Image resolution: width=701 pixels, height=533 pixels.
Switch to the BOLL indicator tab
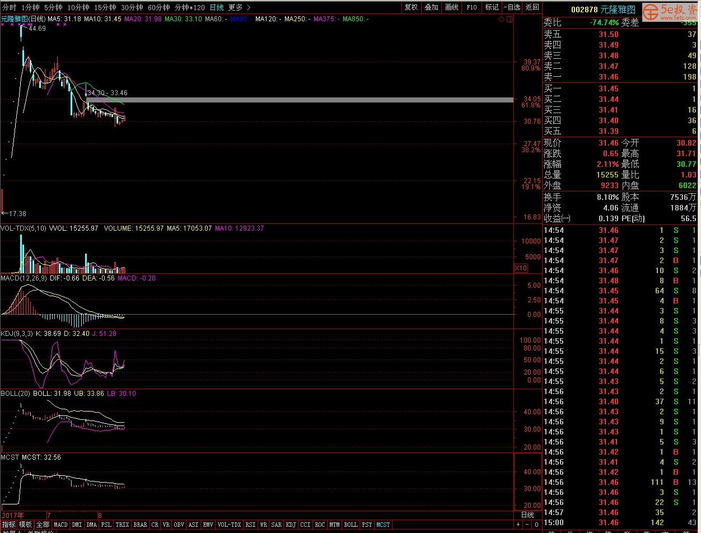[x=351, y=525]
